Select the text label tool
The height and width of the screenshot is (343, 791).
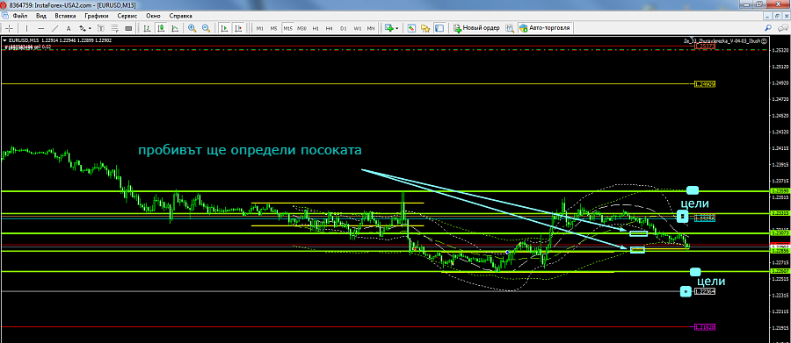100,28
